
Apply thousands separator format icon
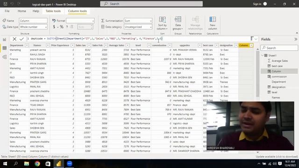point(67,27)
